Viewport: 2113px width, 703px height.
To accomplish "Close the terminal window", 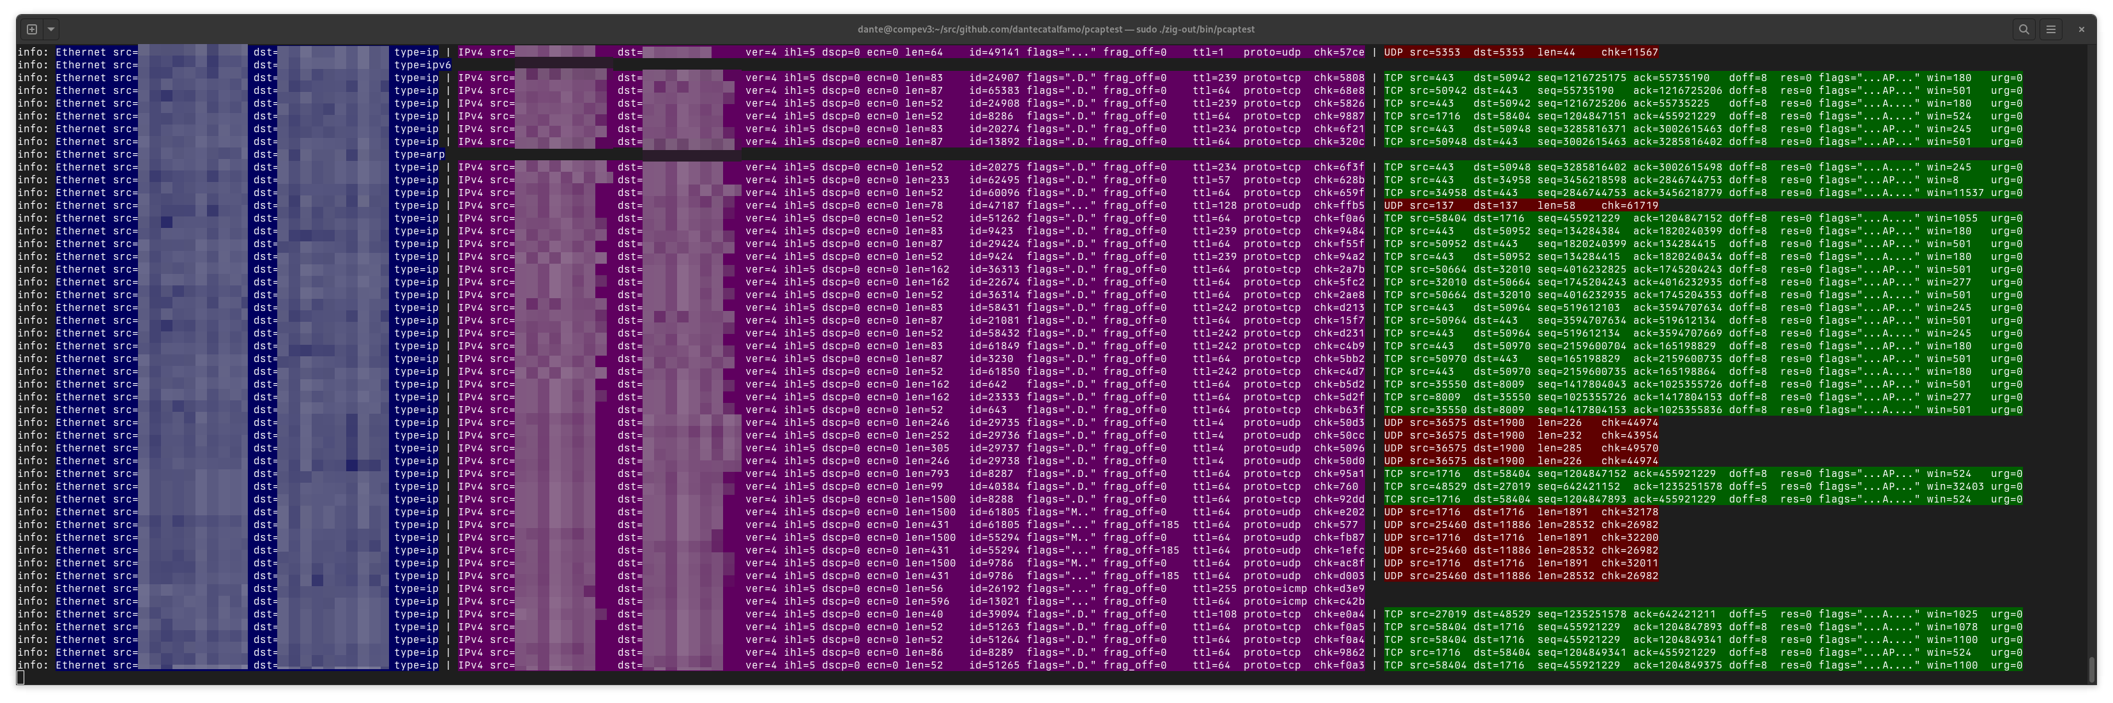I will point(2081,29).
